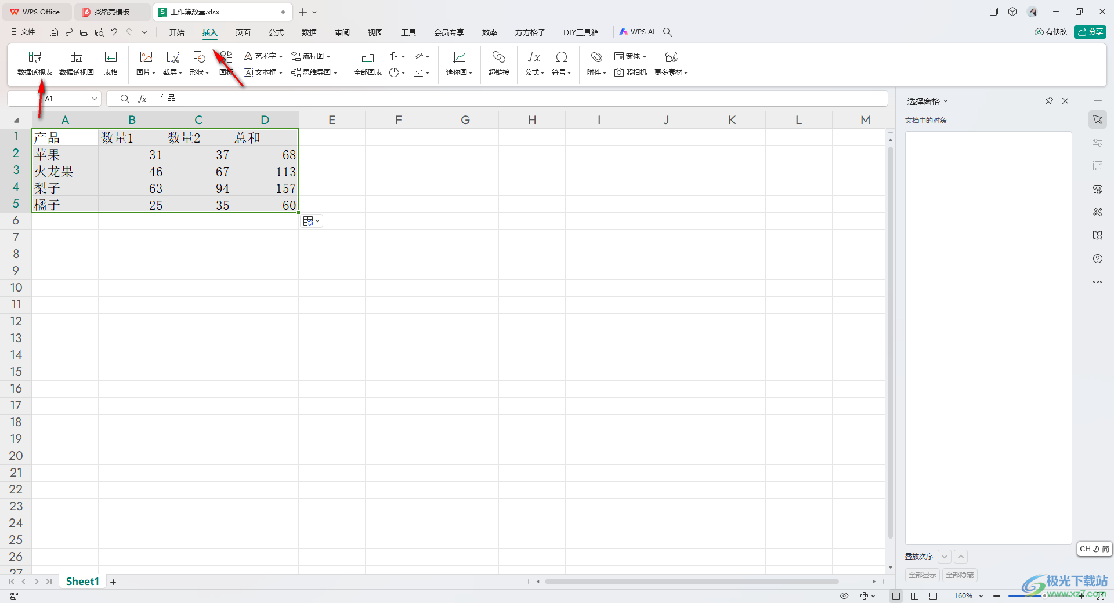Insert a PivotChart (数据透视图)
Screen dimensions: 1114x603
click(77, 63)
